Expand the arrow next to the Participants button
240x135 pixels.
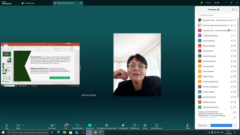tap(59, 125)
